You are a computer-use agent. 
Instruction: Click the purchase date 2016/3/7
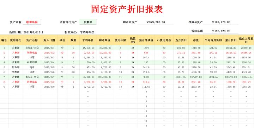49,77
